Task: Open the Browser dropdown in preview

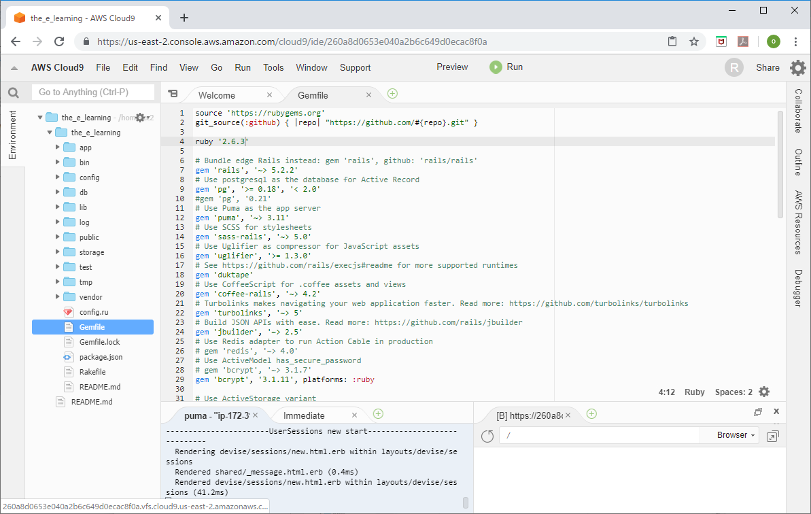Action: [x=736, y=435]
